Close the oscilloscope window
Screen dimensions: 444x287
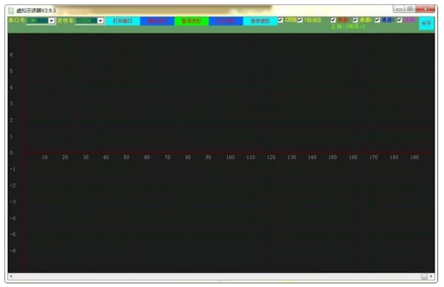click(425, 9)
